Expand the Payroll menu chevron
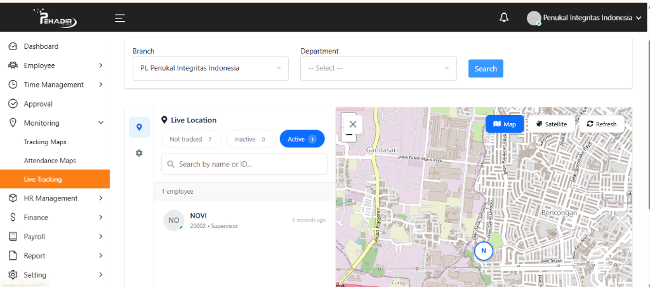 click(101, 236)
